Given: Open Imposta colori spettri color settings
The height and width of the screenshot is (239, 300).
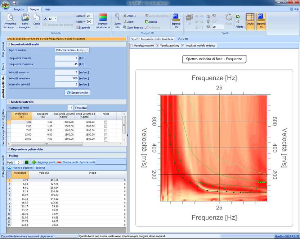Looking at the screenshot, I should tap(103, 21).
